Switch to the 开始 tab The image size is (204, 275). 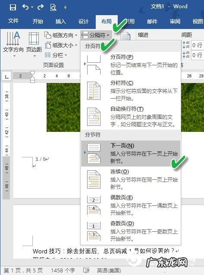[38, 21]
